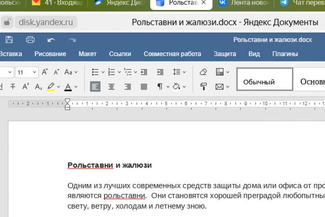Open the Вставка ribbon tab
The width and height of the screenshot is (325, 217).
click(11, 54)
